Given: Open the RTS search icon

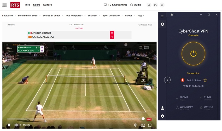Looking at the screenshot, I should (x=149, y=5).
